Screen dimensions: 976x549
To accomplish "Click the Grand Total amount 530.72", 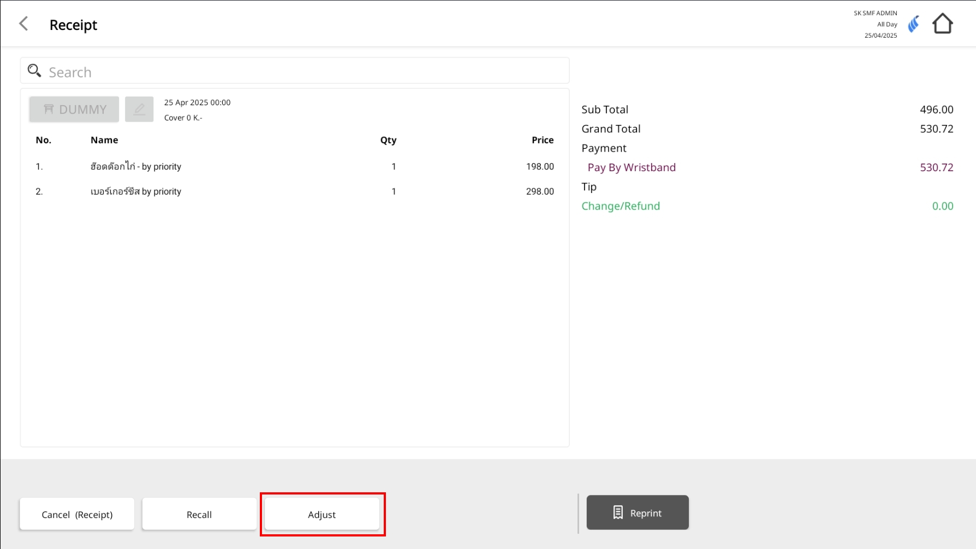I will point(936,129).
